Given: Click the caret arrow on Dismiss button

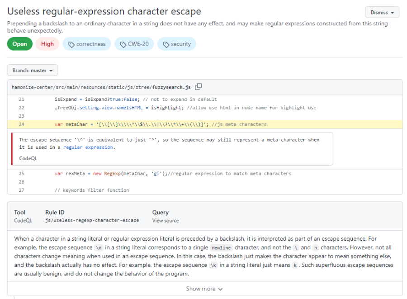Looking at the screenshot, I should click(x=392, y=13).
